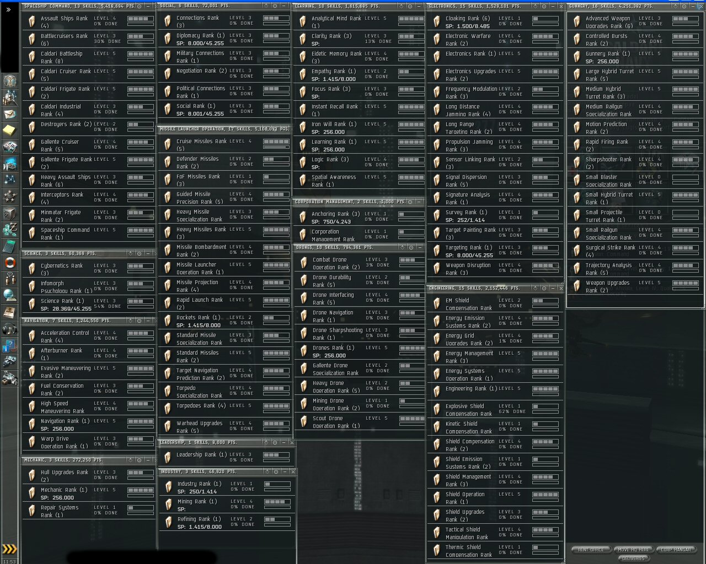Click the skill book icon beside Cruise Missiles
The width and height of the screenshot is (706, 564).
[x=168, y=144]
